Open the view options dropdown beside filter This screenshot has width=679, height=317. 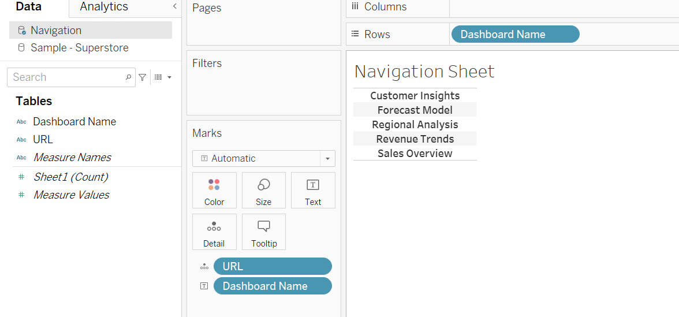(x=163, y=77)
